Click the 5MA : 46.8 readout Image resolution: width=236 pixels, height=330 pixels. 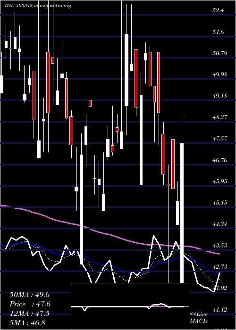(x=27, y=322)
